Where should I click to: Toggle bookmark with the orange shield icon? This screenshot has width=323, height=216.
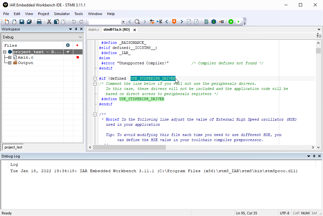click(x=174, y=21)
